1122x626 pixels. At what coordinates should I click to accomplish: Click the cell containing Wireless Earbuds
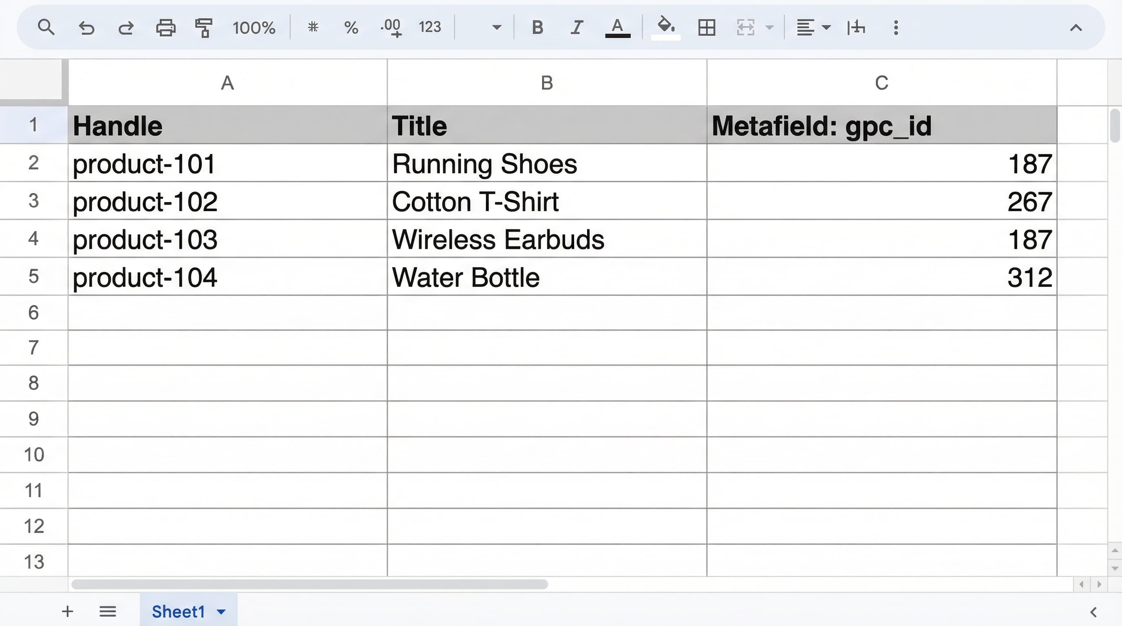547,239
